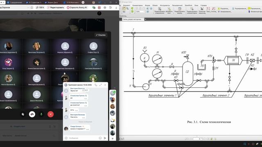Viewport: 262px width, 147px height.
Task: Send message with arrow icon
Action: pyautogui.click(x=105, y=138)
